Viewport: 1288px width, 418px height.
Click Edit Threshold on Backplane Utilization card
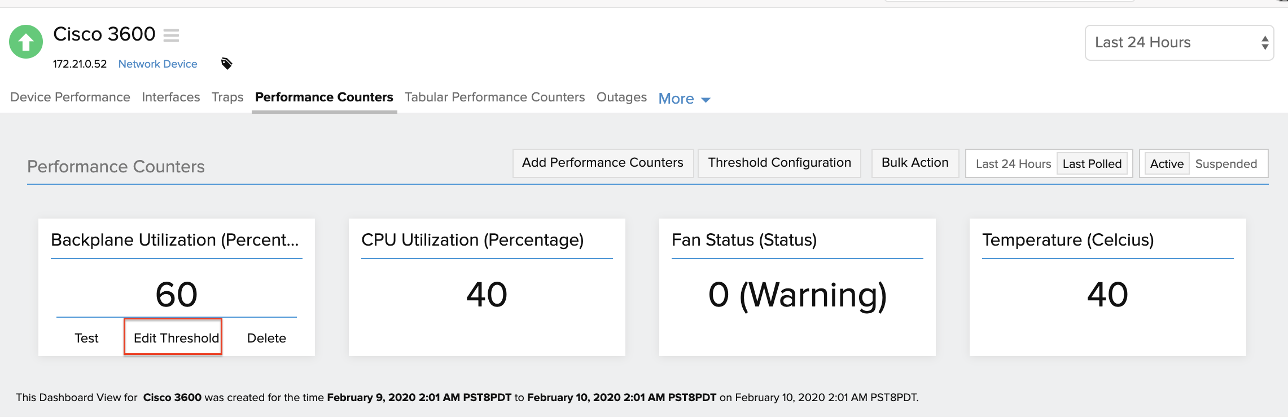[x=176, y=338]
